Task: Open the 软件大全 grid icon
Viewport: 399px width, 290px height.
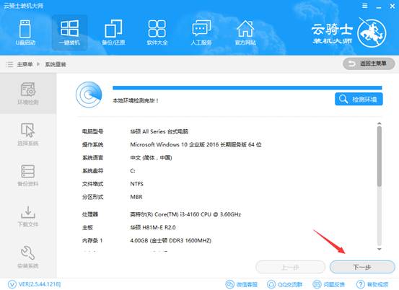Action: [x=157, y=32]
